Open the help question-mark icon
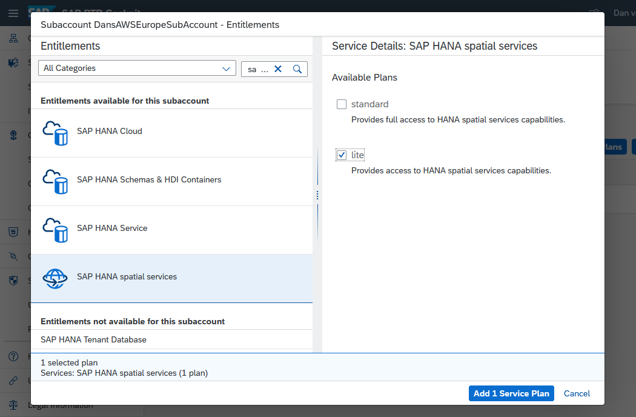 [x=13, y=356]
